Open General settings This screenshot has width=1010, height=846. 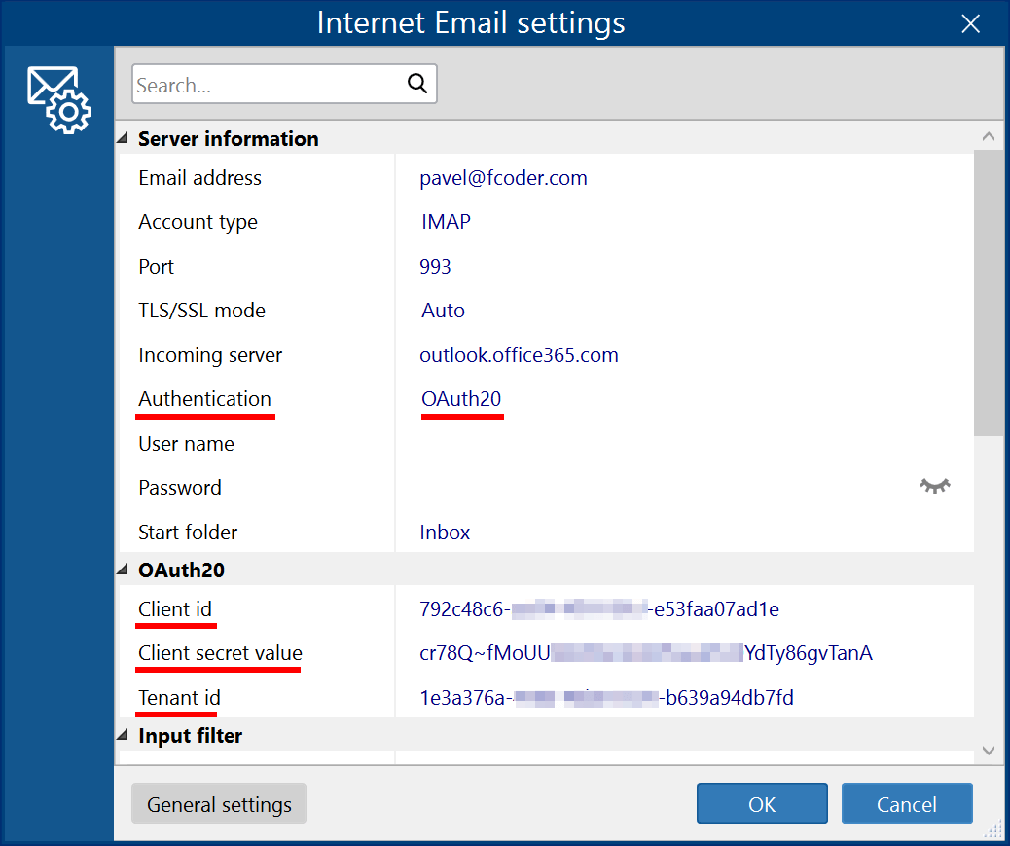coord(218,803)
